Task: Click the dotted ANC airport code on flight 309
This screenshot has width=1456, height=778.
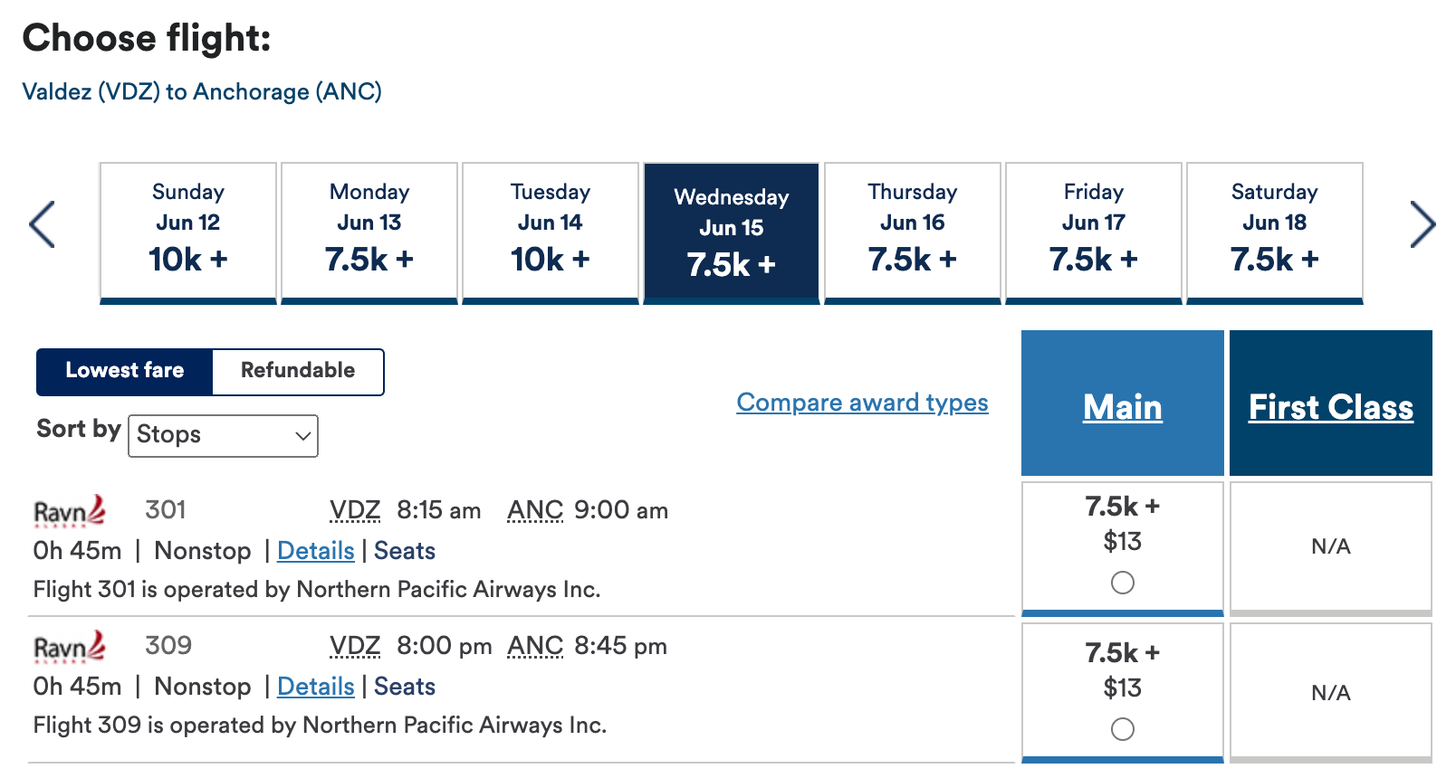Action: 535,646
